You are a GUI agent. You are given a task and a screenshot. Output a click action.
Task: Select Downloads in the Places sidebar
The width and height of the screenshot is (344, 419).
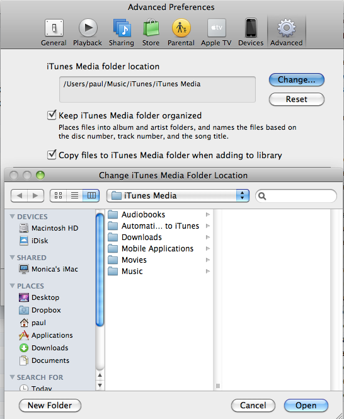(44, 348)
